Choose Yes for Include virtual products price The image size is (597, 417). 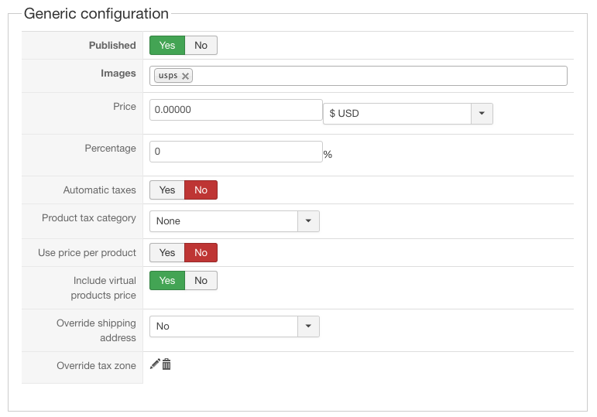[x=167, y=281]
